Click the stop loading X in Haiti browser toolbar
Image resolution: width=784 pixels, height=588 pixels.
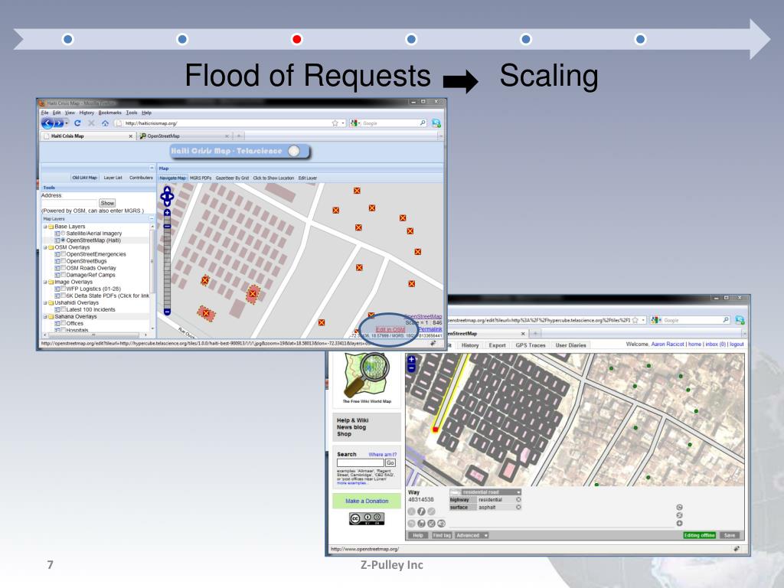click(x=91, y=123)
